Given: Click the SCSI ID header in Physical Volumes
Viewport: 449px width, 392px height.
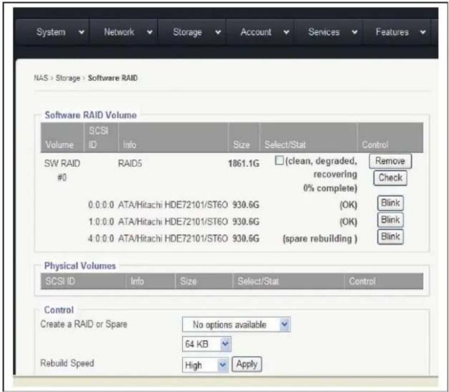Looking at the screenshot, I should click(60, 282).
